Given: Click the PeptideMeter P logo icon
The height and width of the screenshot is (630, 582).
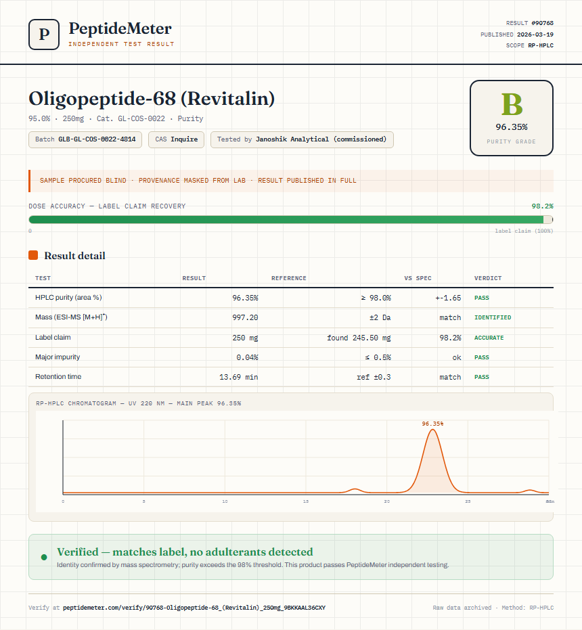Looking at the screenshot, I should [44, 35].
